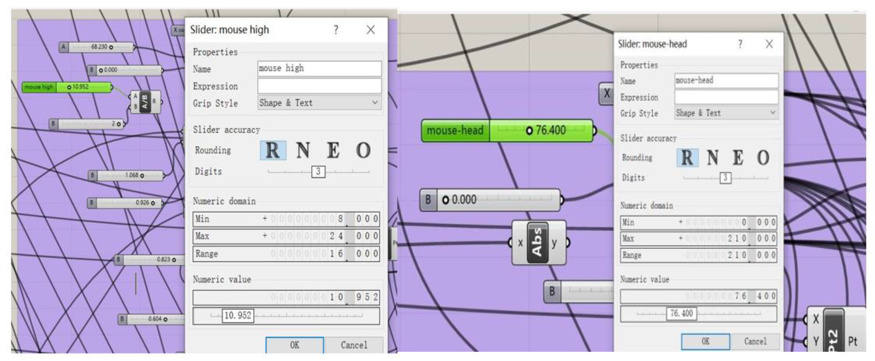
Task: Select E rounding in mouse-head dialog
Action: (738, 158)
